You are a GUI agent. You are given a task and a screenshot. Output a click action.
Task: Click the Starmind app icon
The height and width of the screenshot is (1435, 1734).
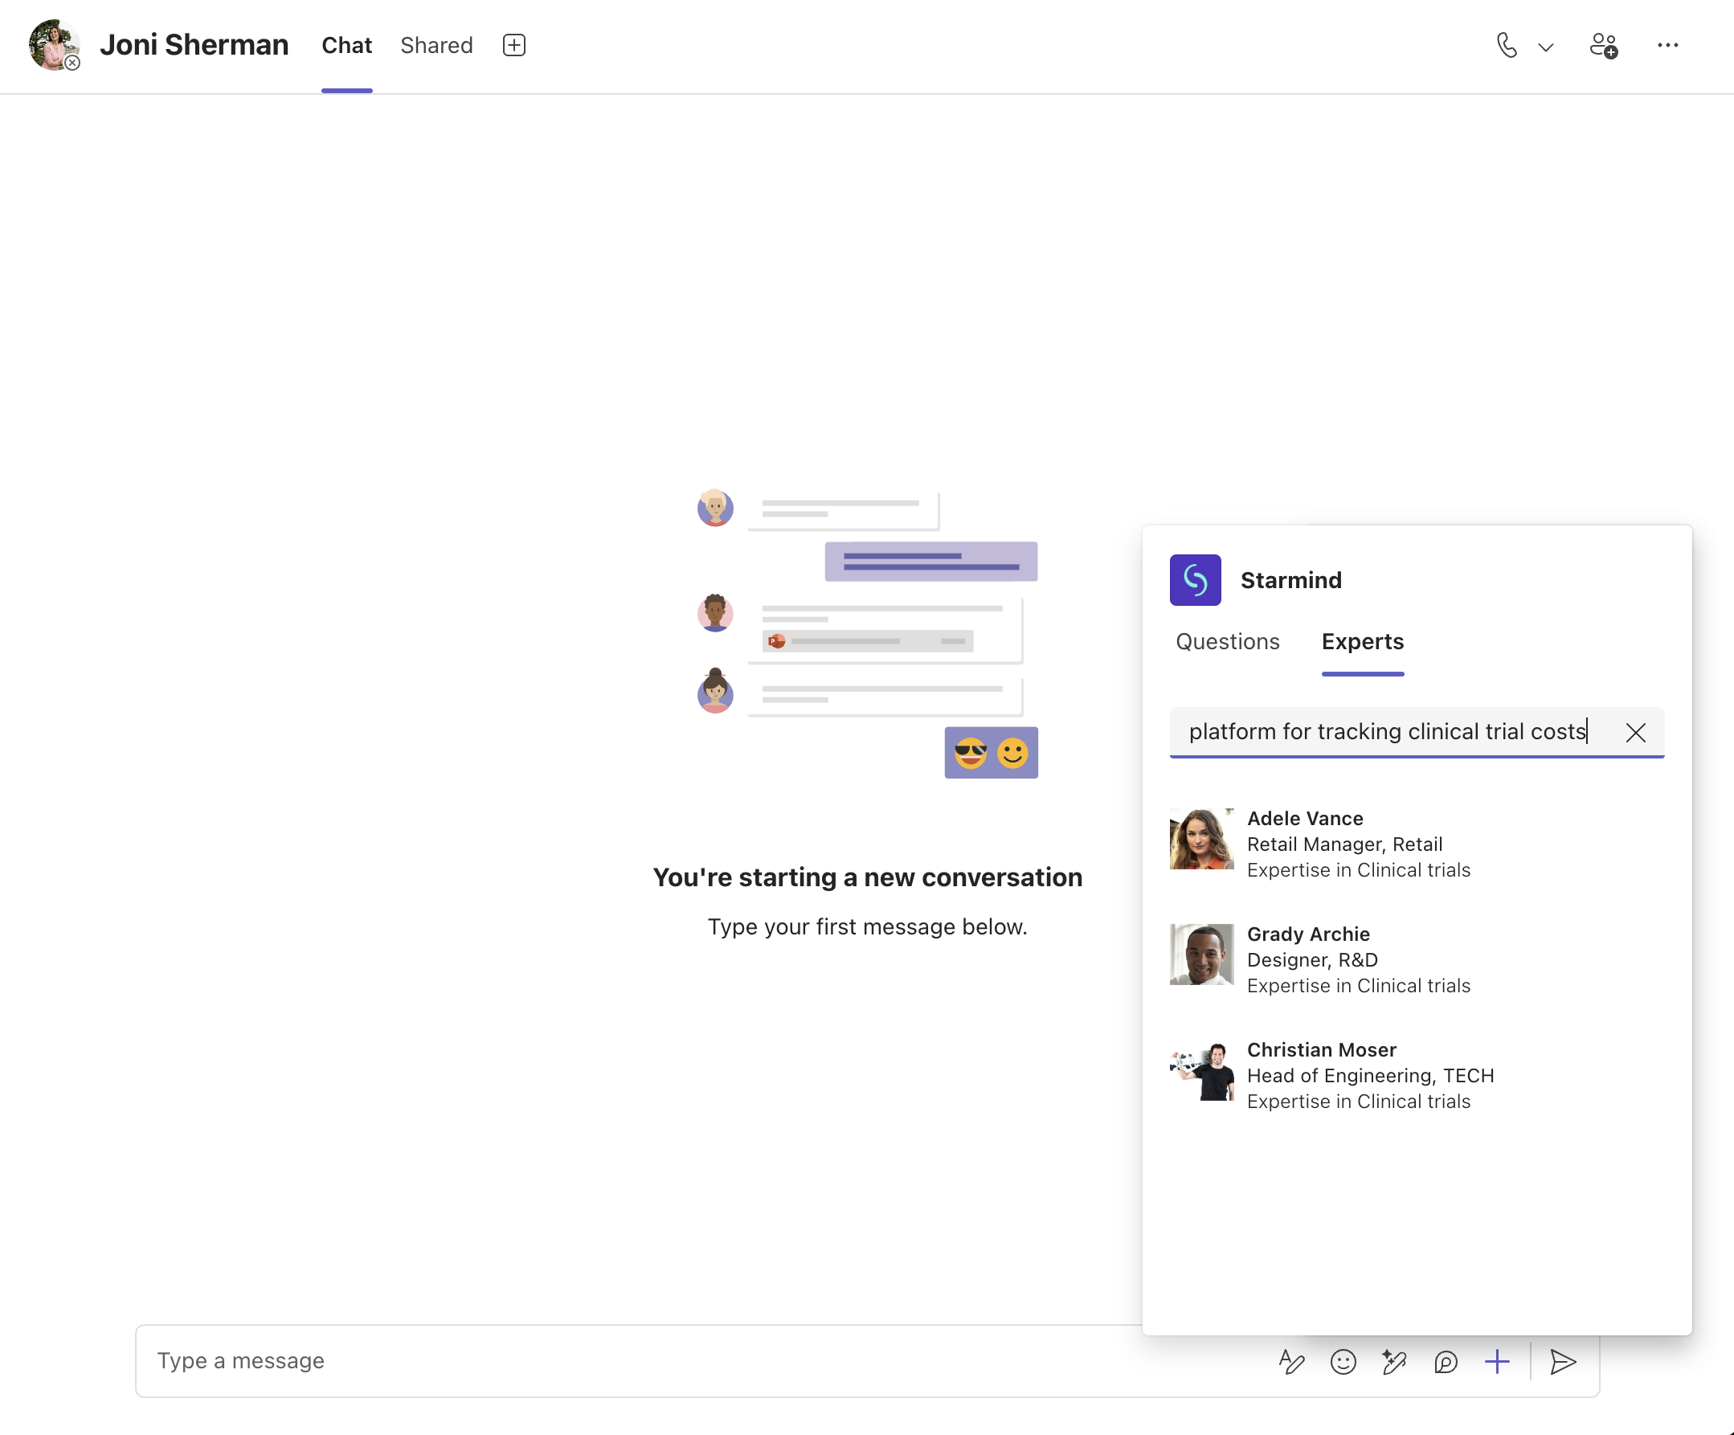[1196, 579]
